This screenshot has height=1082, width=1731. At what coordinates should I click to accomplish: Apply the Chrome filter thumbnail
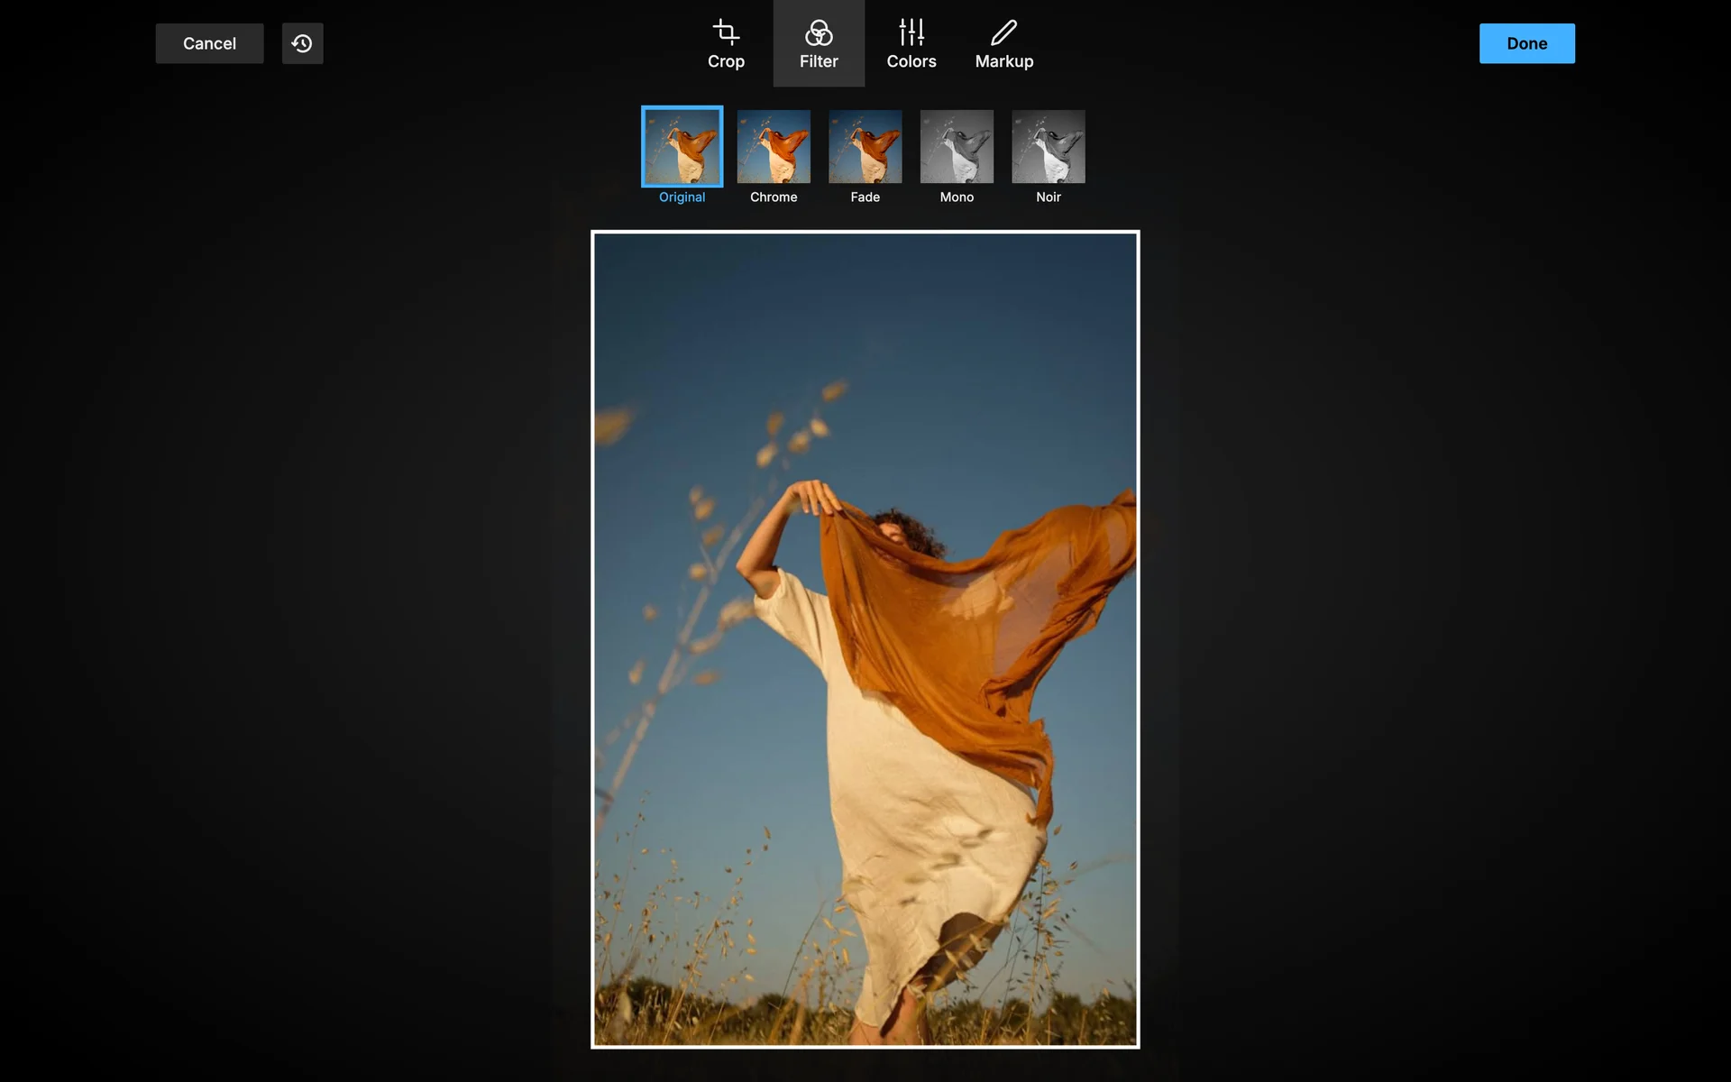[774, 146]
